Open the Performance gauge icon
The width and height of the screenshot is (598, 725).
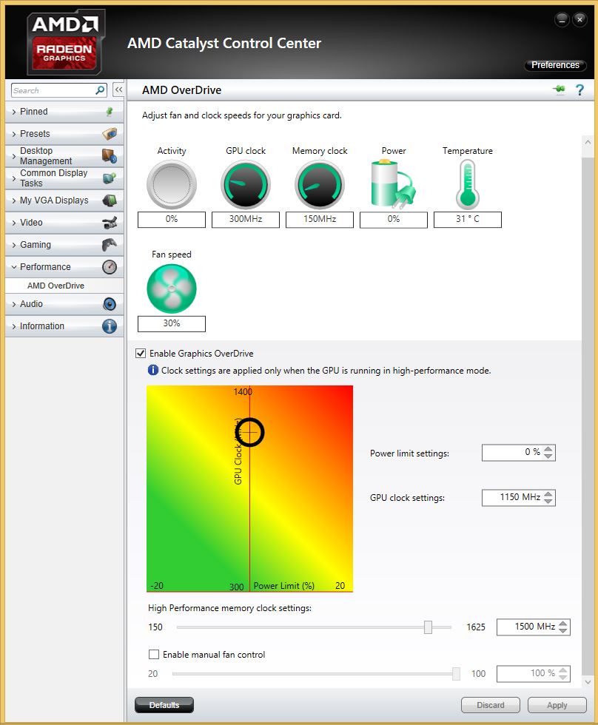(110, 266)
